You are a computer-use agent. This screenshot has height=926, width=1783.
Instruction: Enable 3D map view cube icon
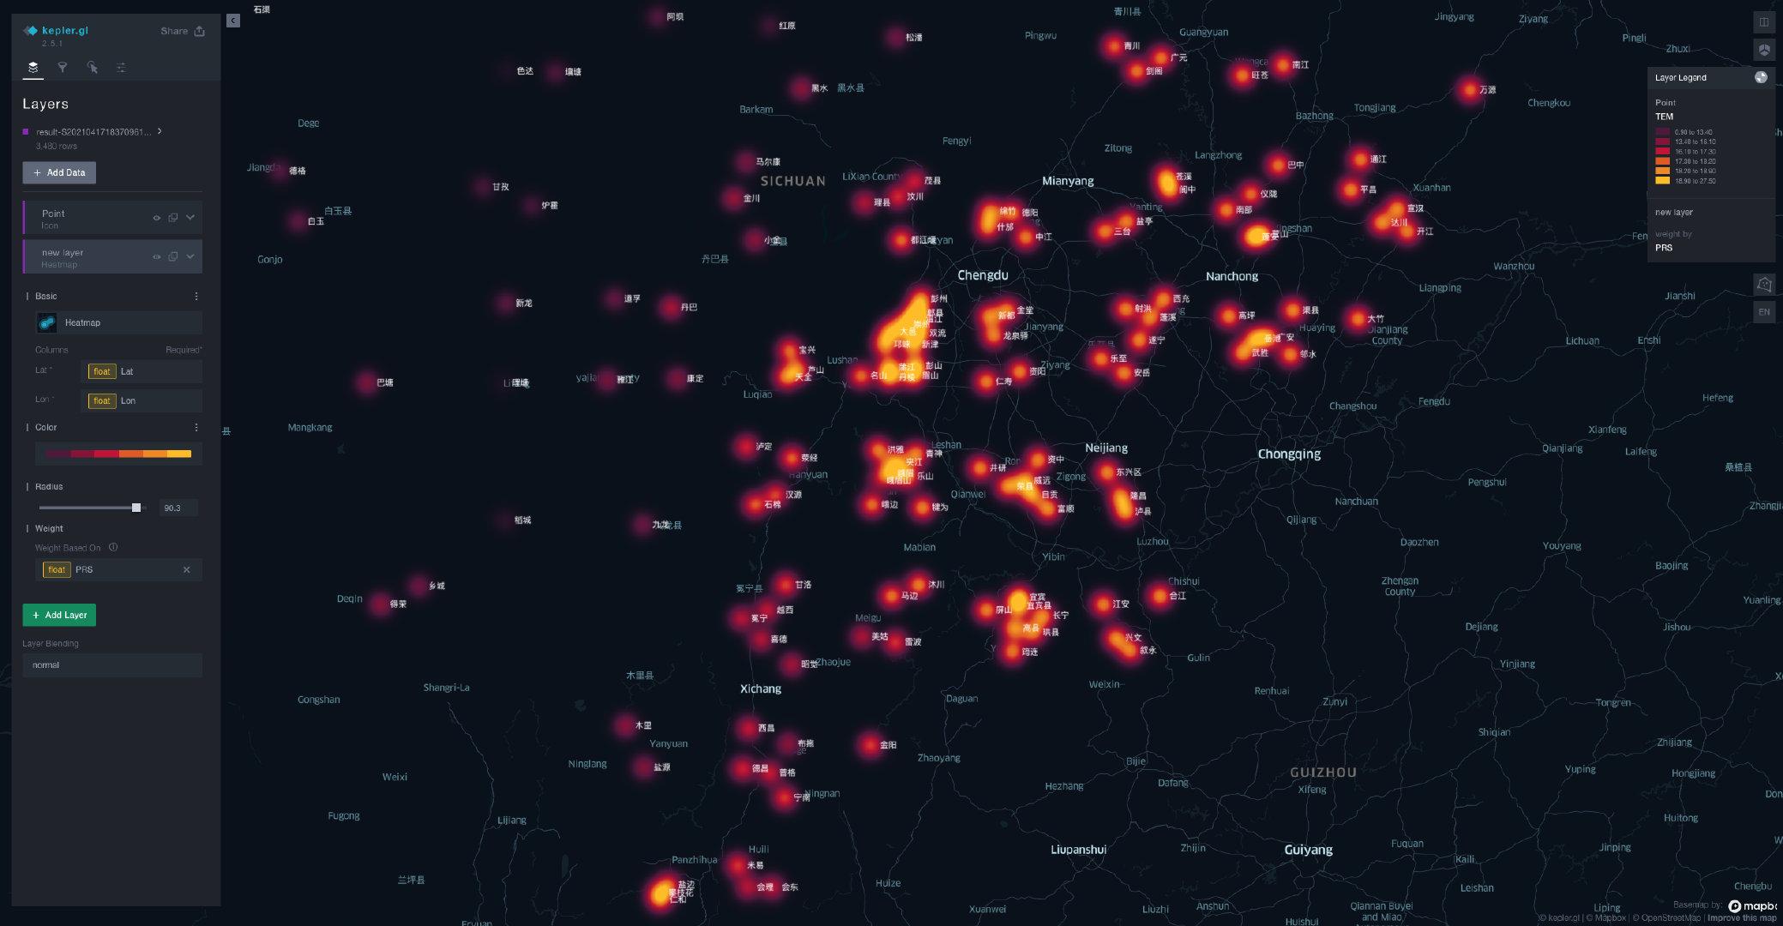1763,50
